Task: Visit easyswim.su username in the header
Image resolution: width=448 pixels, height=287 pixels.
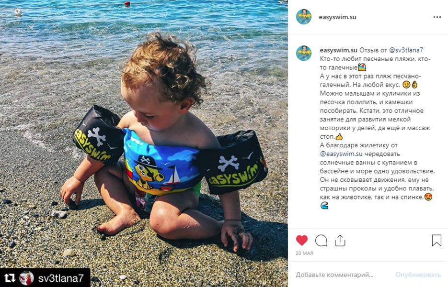Action: 337,17
